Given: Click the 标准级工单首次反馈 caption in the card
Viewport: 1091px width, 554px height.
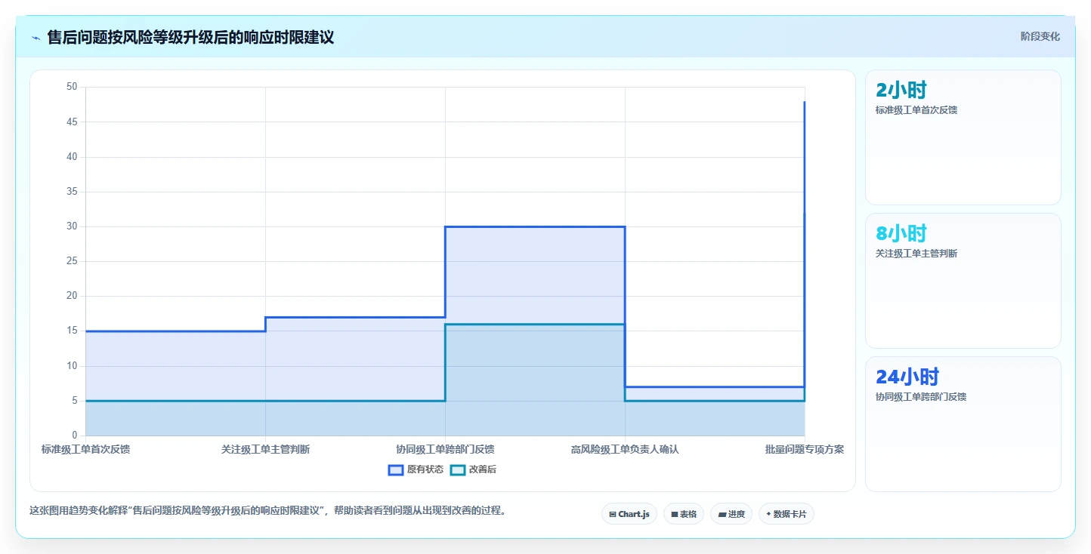Looking at the screenshot, I should (916, 110).
